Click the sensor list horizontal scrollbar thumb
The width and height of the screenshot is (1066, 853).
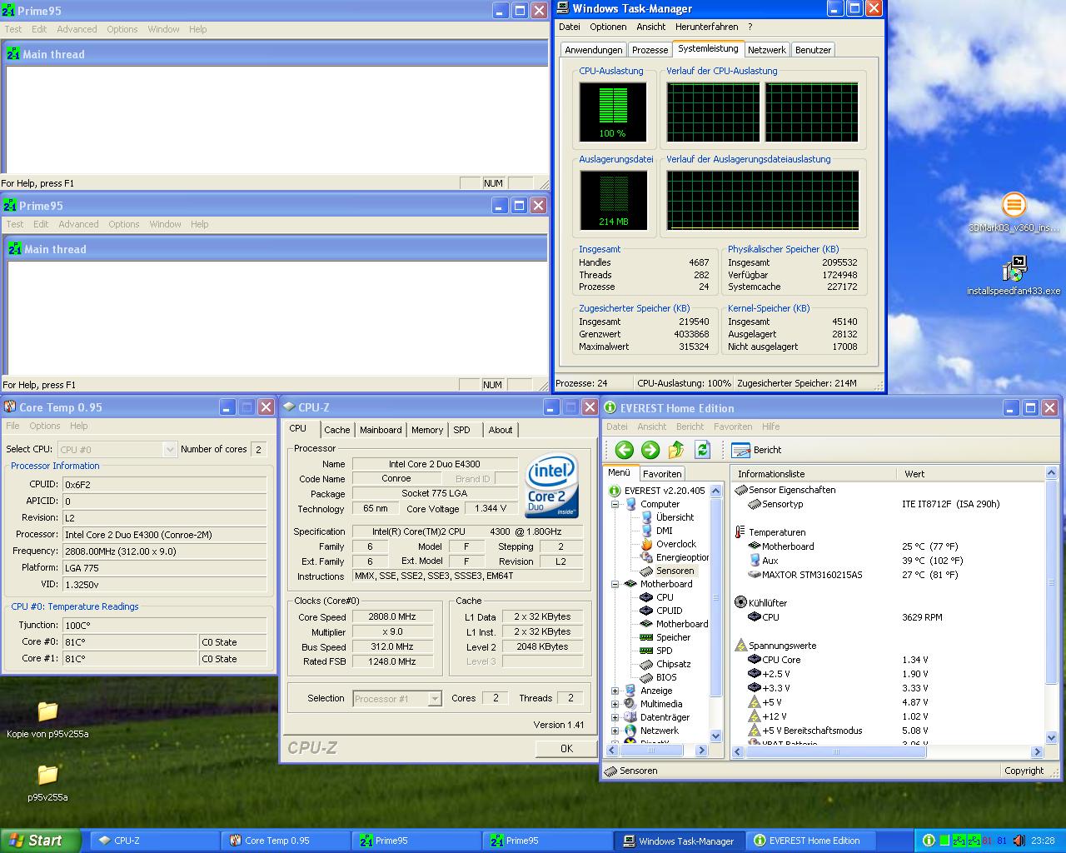pos(835,751)
